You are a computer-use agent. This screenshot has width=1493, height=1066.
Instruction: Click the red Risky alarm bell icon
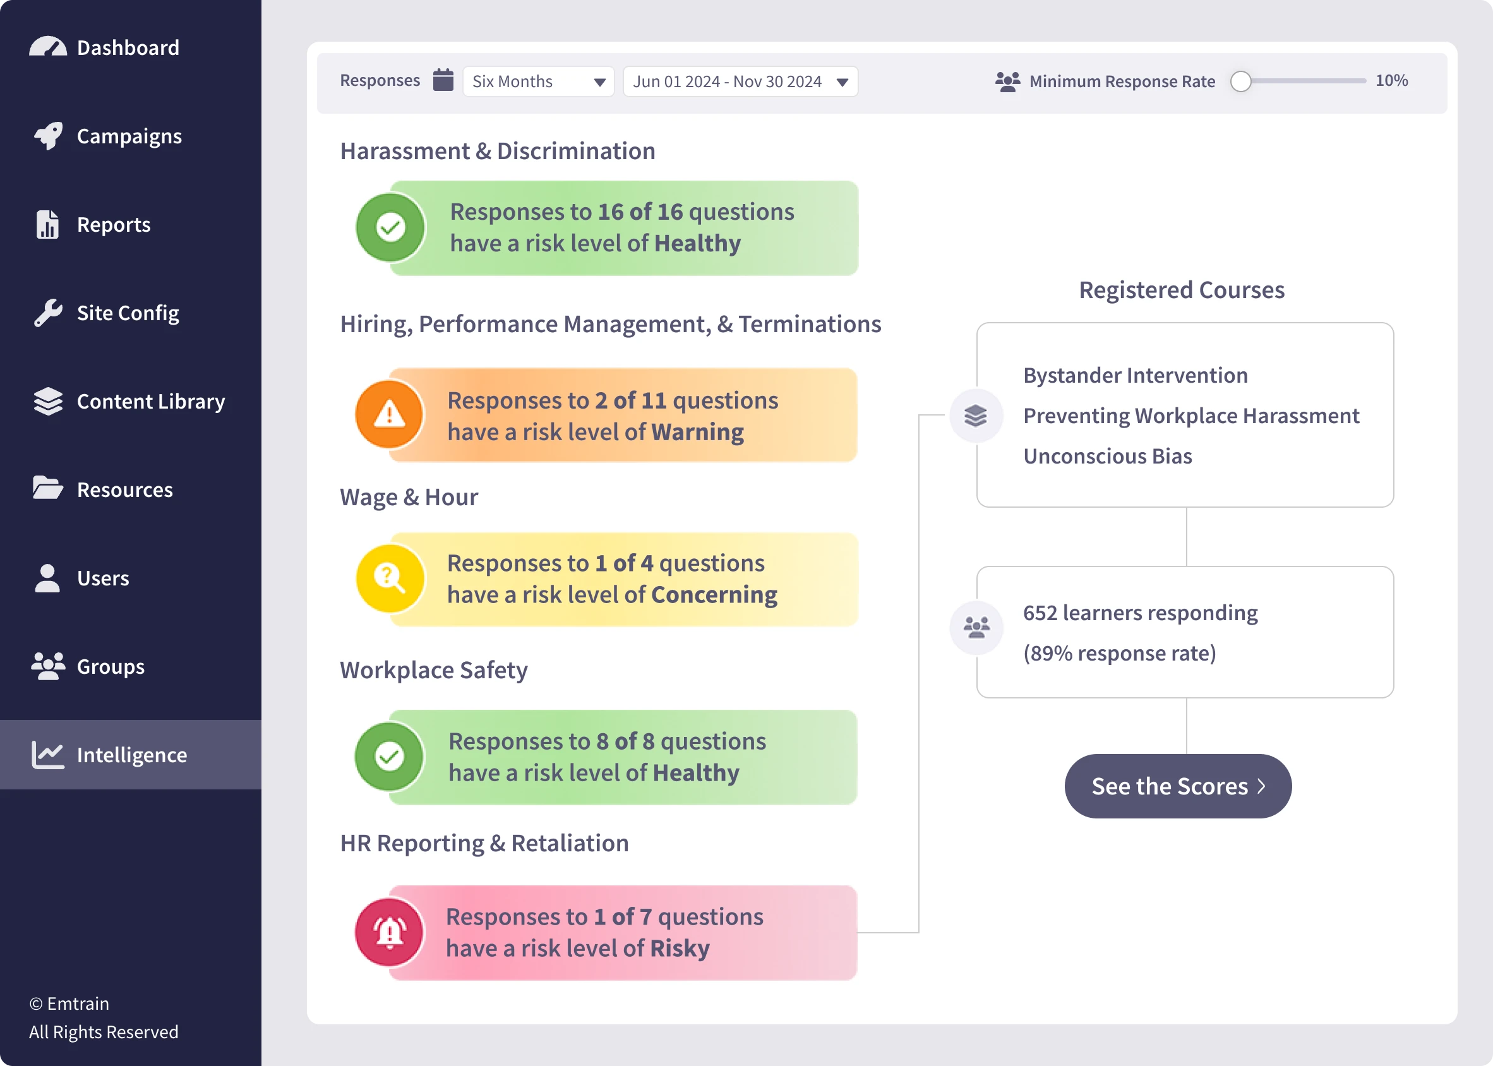[x=389, y=931]
